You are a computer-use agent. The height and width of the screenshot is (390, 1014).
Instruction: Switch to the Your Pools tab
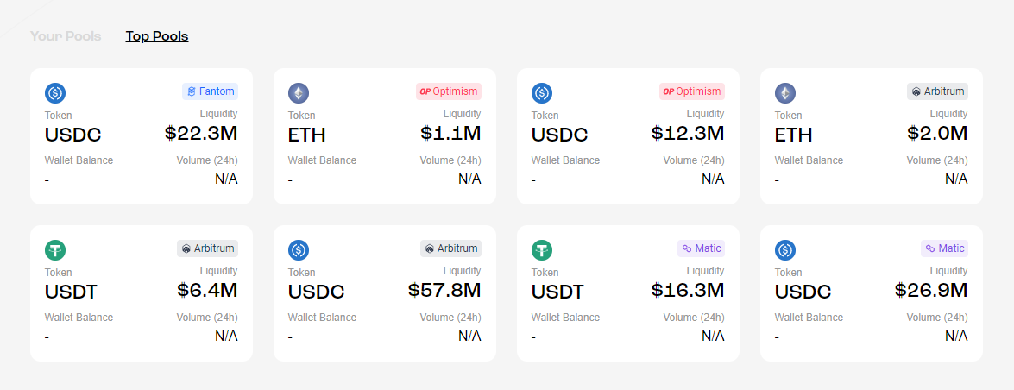[x=66, y=36]
